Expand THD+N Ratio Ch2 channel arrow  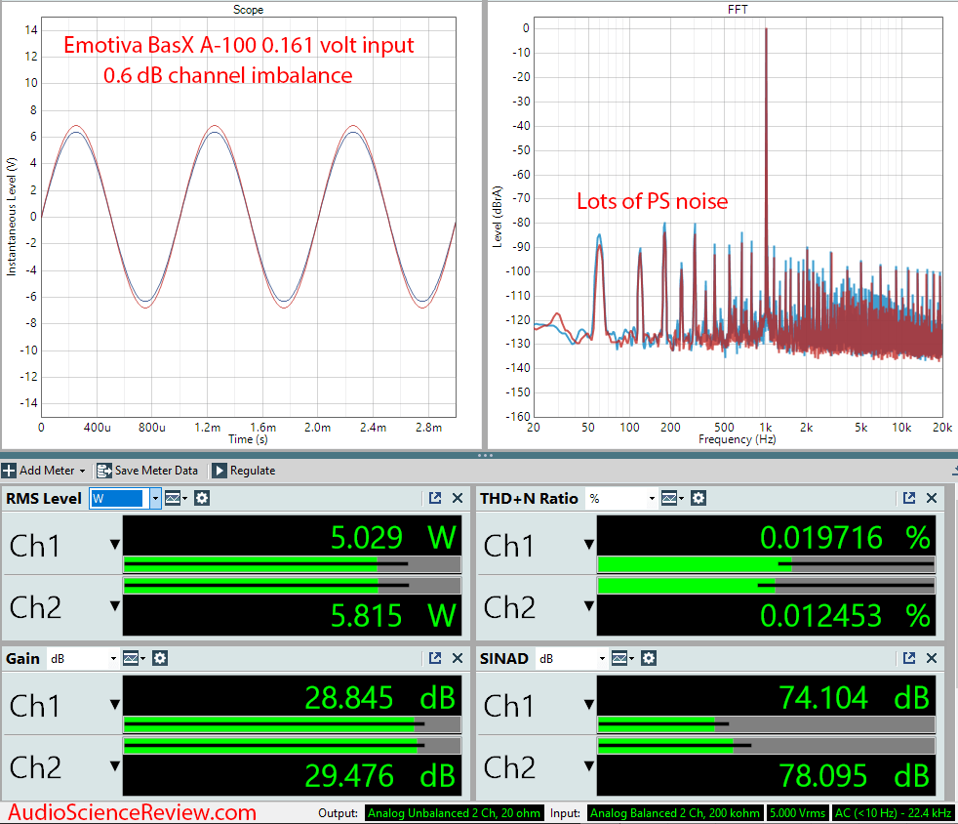click(x=589, y=605)
